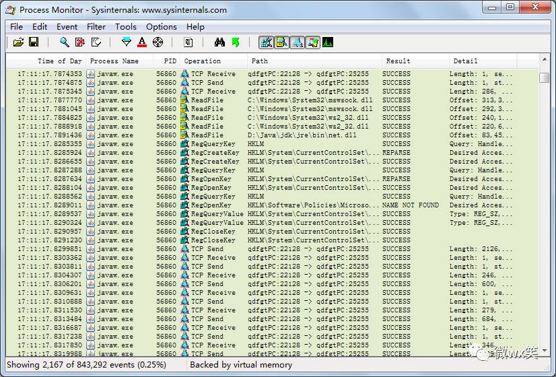The image size is (556, 377).
Task: Click the TCP Receive icon in row 17:11:17.8311530
Action: pyautogui.click(x=184, y=310)
